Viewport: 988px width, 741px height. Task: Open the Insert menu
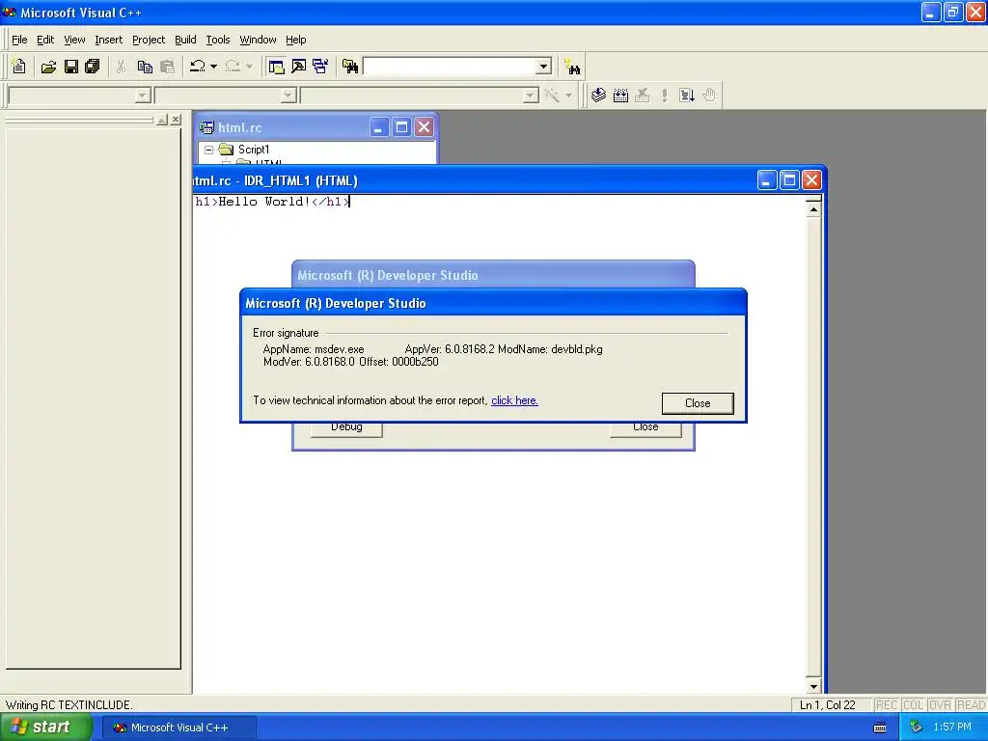pyautogui.click(x=108, y=40)
